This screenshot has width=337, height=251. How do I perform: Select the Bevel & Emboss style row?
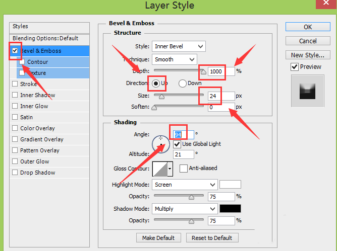49,51
